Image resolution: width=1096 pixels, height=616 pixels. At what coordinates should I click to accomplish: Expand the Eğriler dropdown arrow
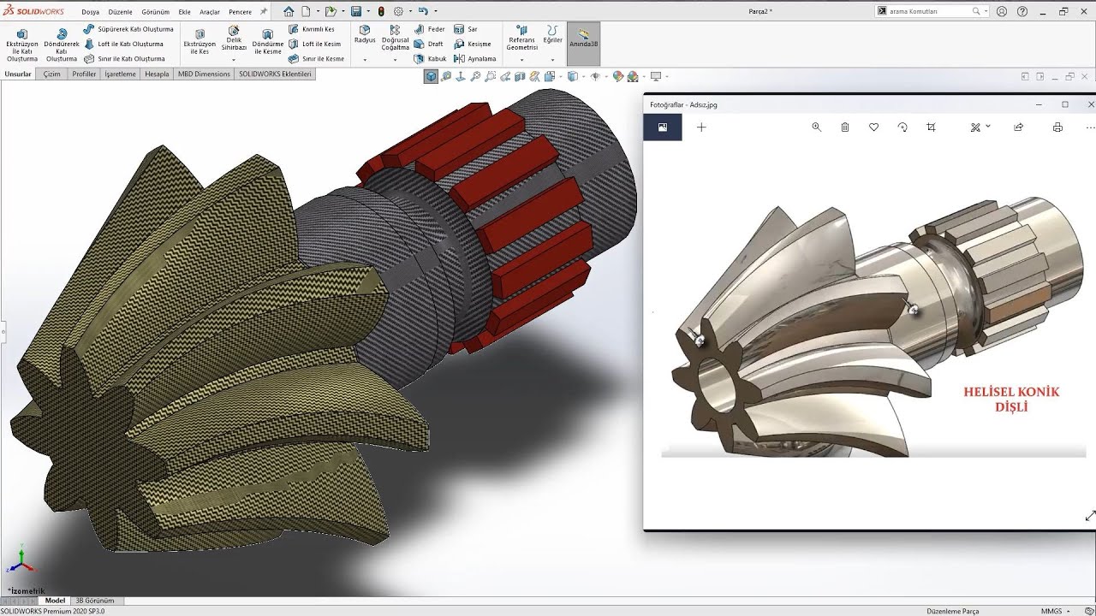pos(552,60)
